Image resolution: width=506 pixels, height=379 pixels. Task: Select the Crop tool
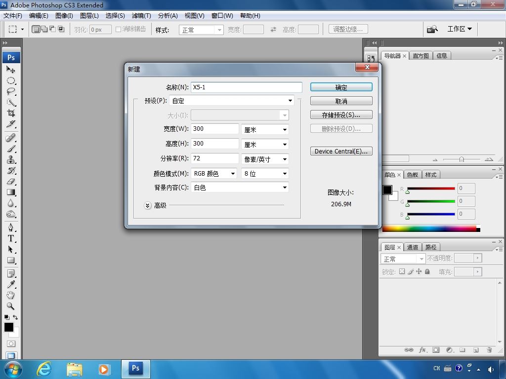coord(11,113)
